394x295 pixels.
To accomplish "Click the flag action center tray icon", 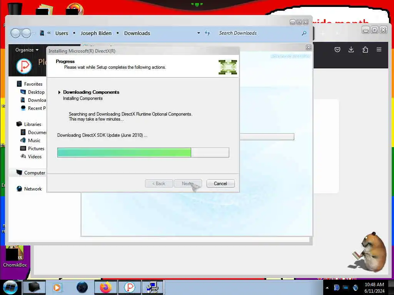I will 336,288.
